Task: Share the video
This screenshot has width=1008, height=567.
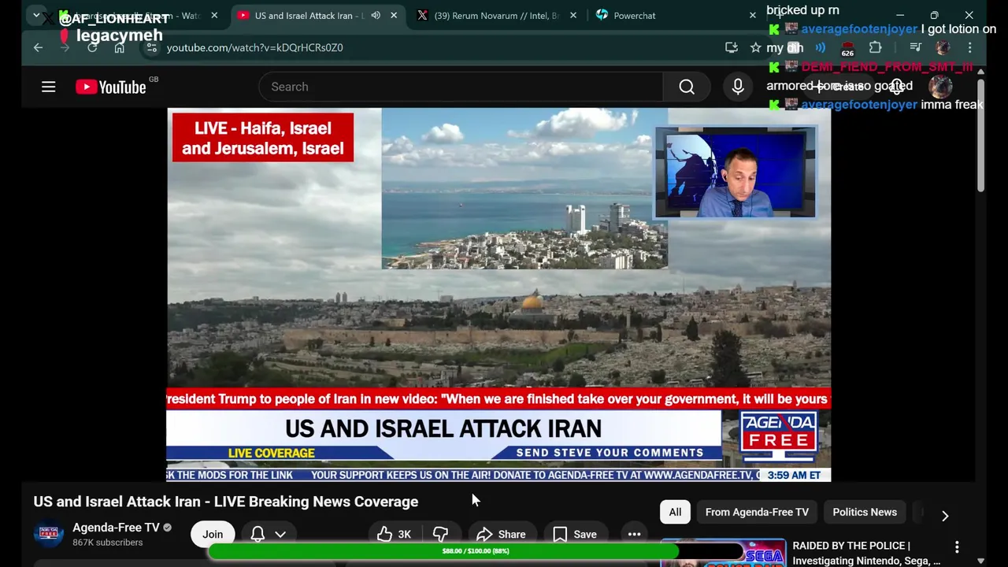Action: coord(501,534)
